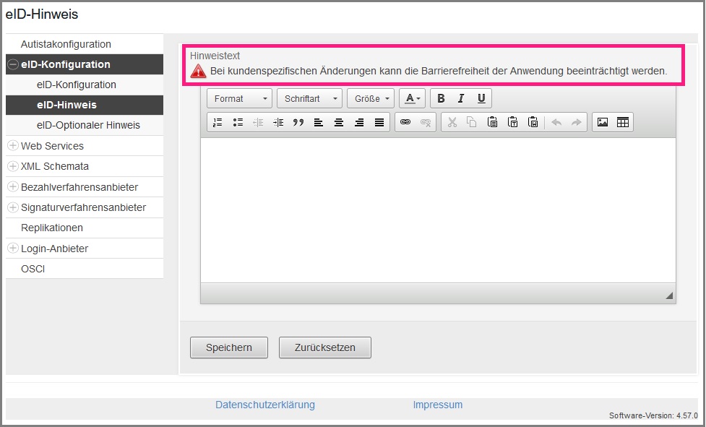Apply block quote formatting

298,123
